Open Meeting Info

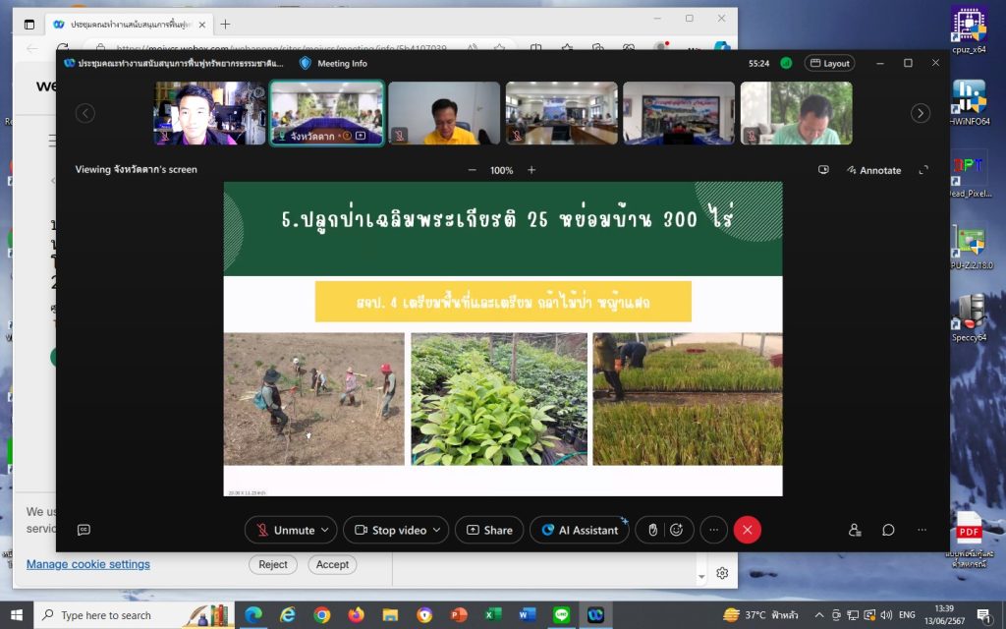(x=334, y=64)
